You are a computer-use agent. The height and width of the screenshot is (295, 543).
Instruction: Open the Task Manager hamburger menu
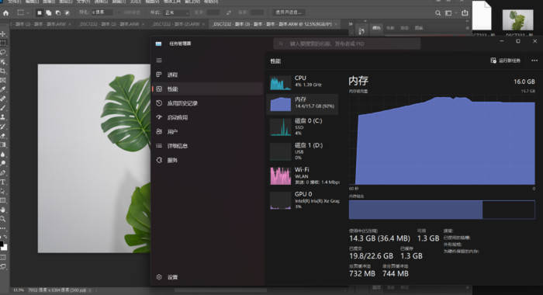(159, 61)
